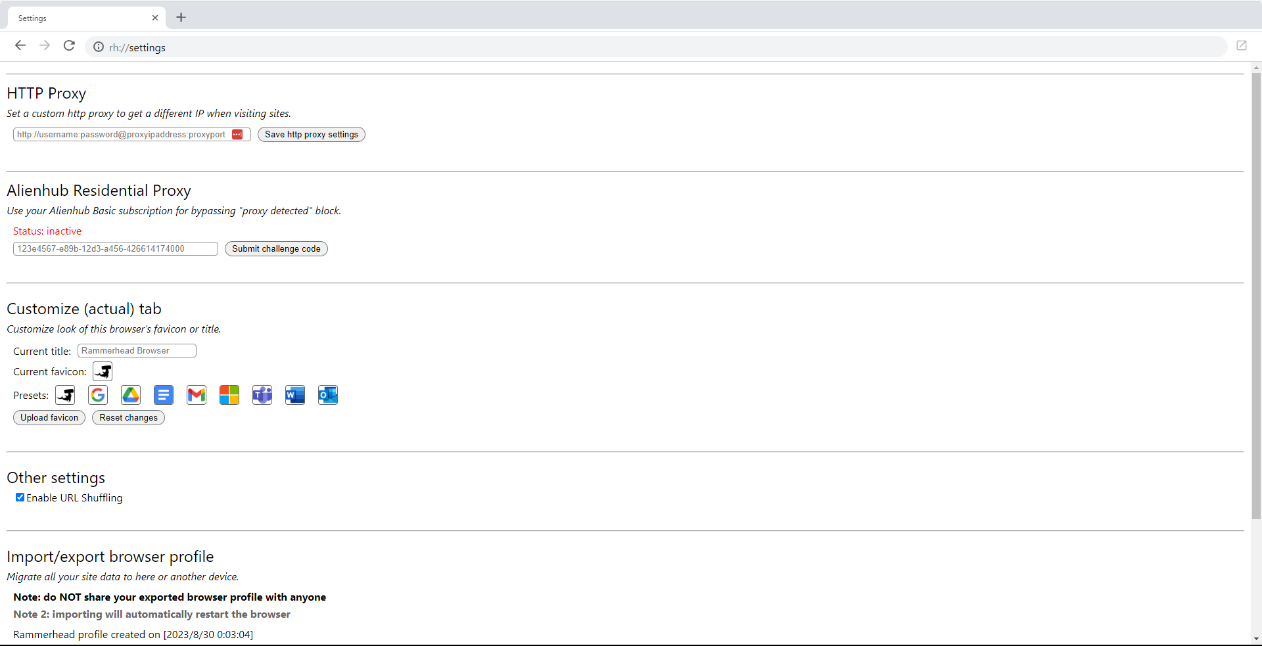Choose the Microsoft Teams favicon preset
1262x646 pixels.
point(262,395)
